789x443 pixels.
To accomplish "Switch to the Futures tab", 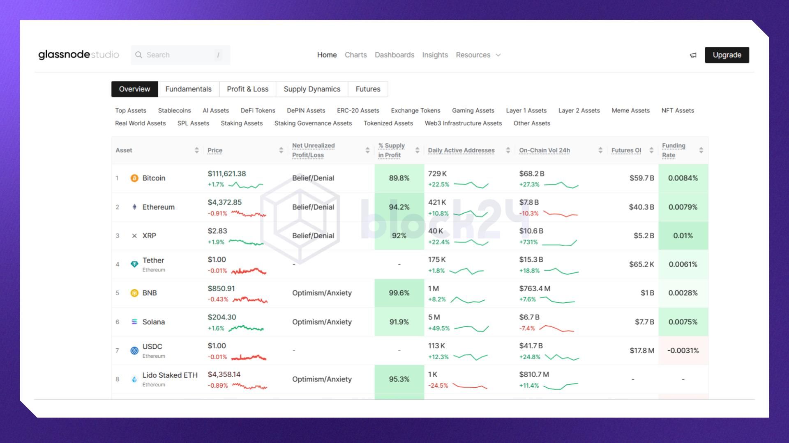I will tap(368, 89).
